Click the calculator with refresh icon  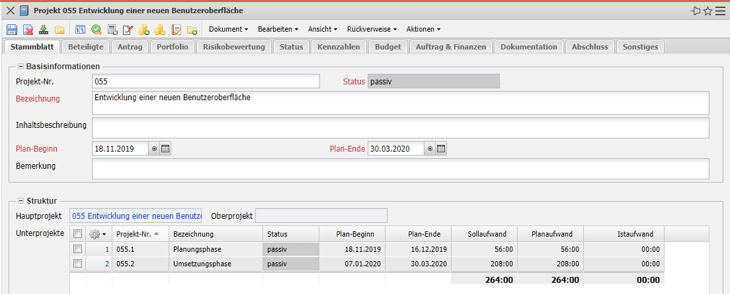click(x=112, y=30)
